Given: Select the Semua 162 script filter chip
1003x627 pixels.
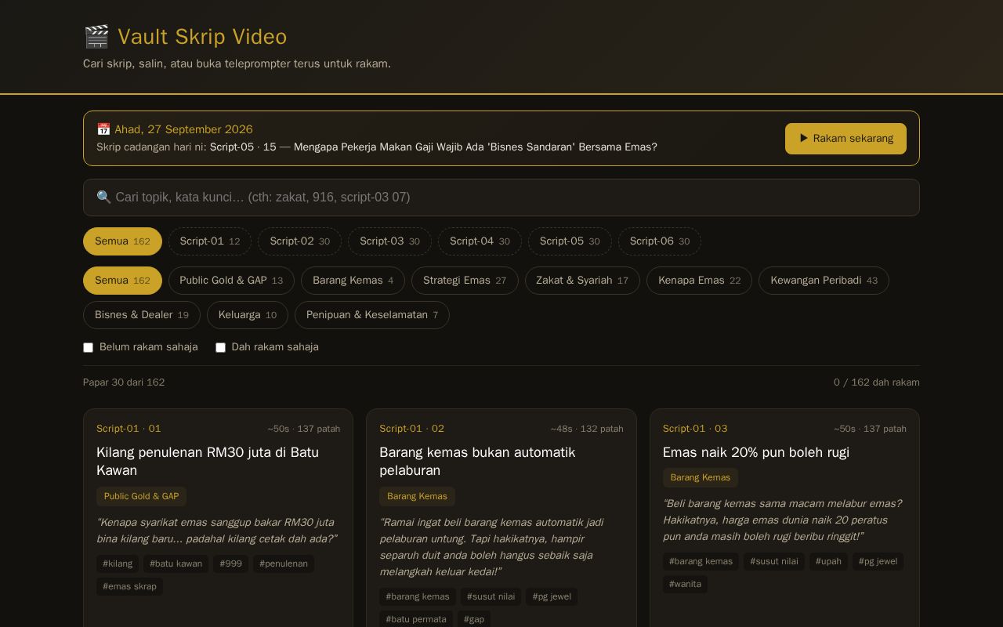Looking at the screenshot, I should pyautogui.click(x=122, y=241).
